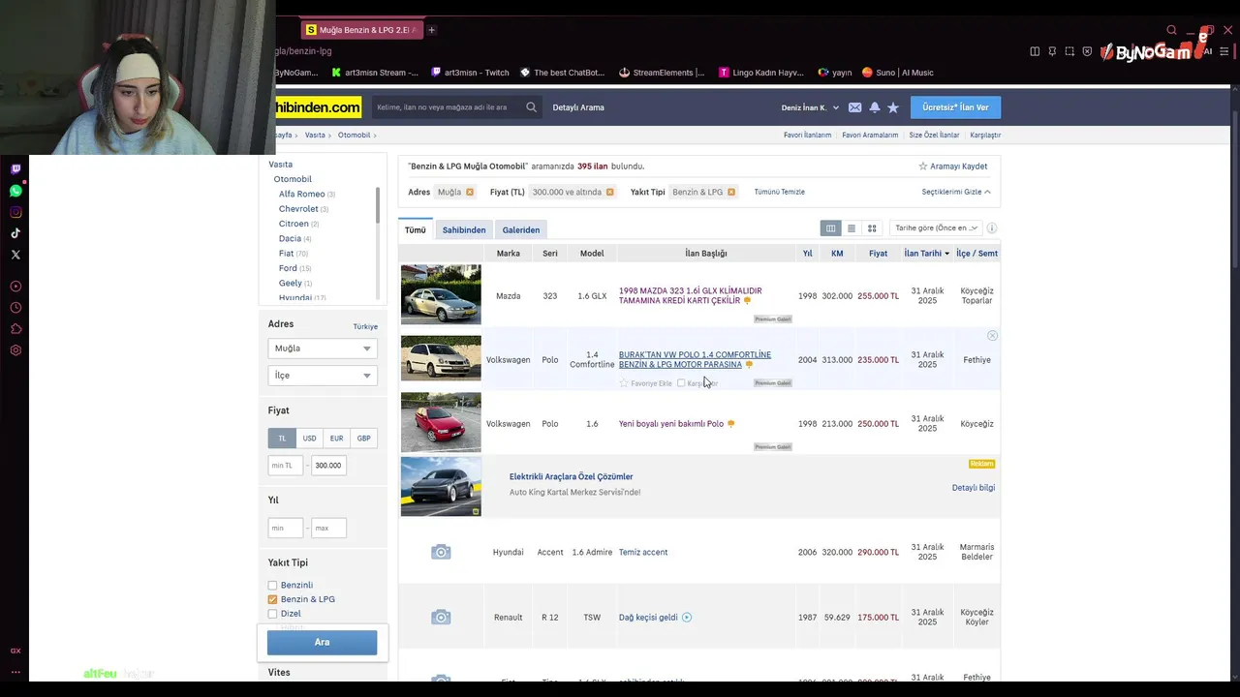Open X (Twitter) in the browser sidebar
The image size is (1240, 697).
click(15, 255)
